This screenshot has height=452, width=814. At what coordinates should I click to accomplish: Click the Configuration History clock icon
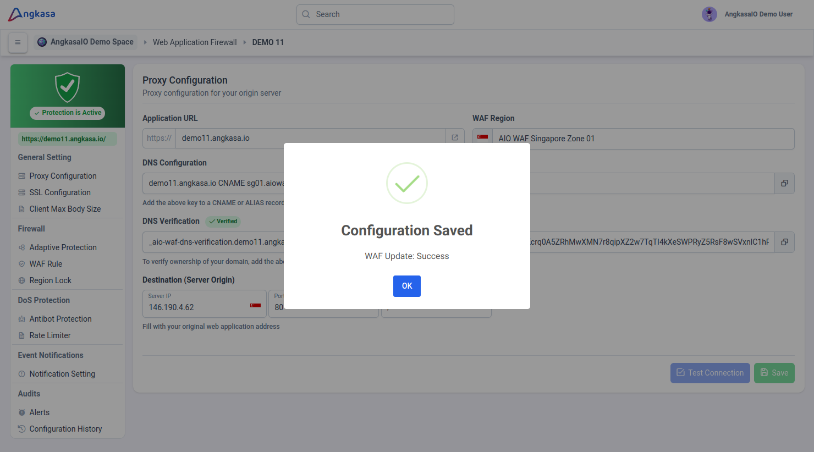click(x=22, y=429)
